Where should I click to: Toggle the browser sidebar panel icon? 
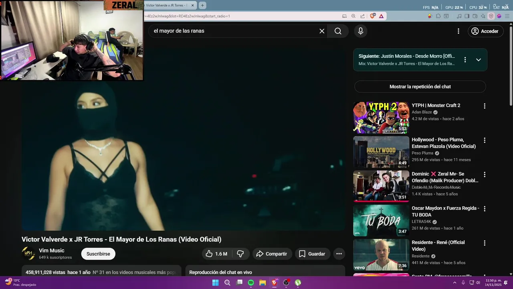coord(467,16)
